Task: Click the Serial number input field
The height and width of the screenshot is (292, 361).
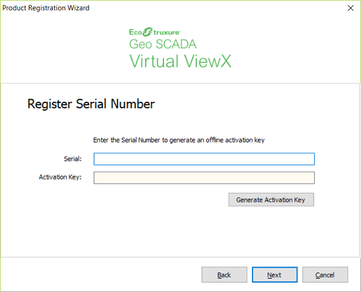Action: [204, 159]
